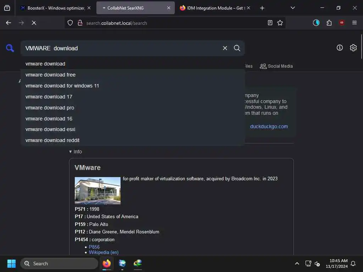Open the P856 link
This screenshot has width=363, height=272.
coord(94,247)
